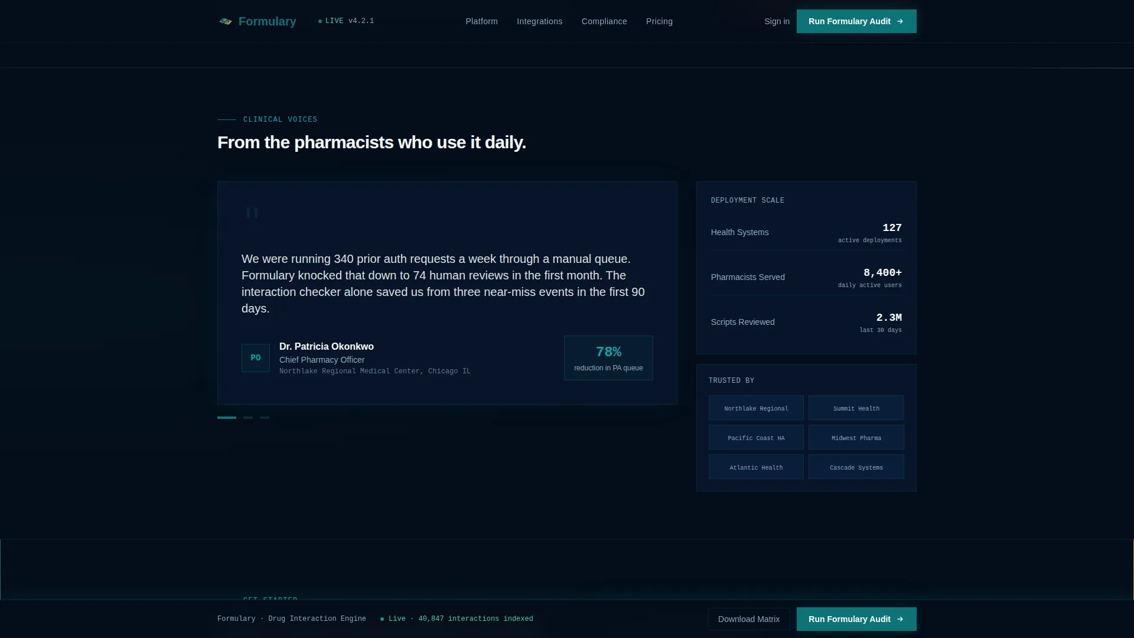Go to the Compliance page
The image size is (1134, 638).
[x=604, y=21]
